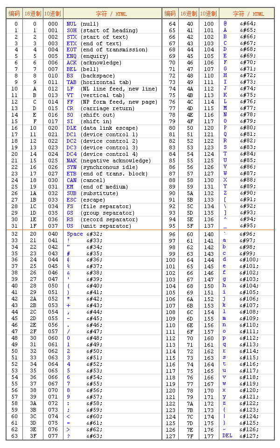Click the blue DEL character label
The image size is (280, 448).
pyautogui.click(x=227, y=436)
